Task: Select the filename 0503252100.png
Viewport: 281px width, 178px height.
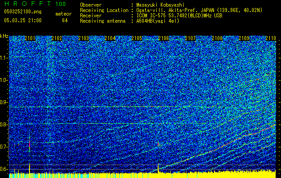Action: point(23,12)
